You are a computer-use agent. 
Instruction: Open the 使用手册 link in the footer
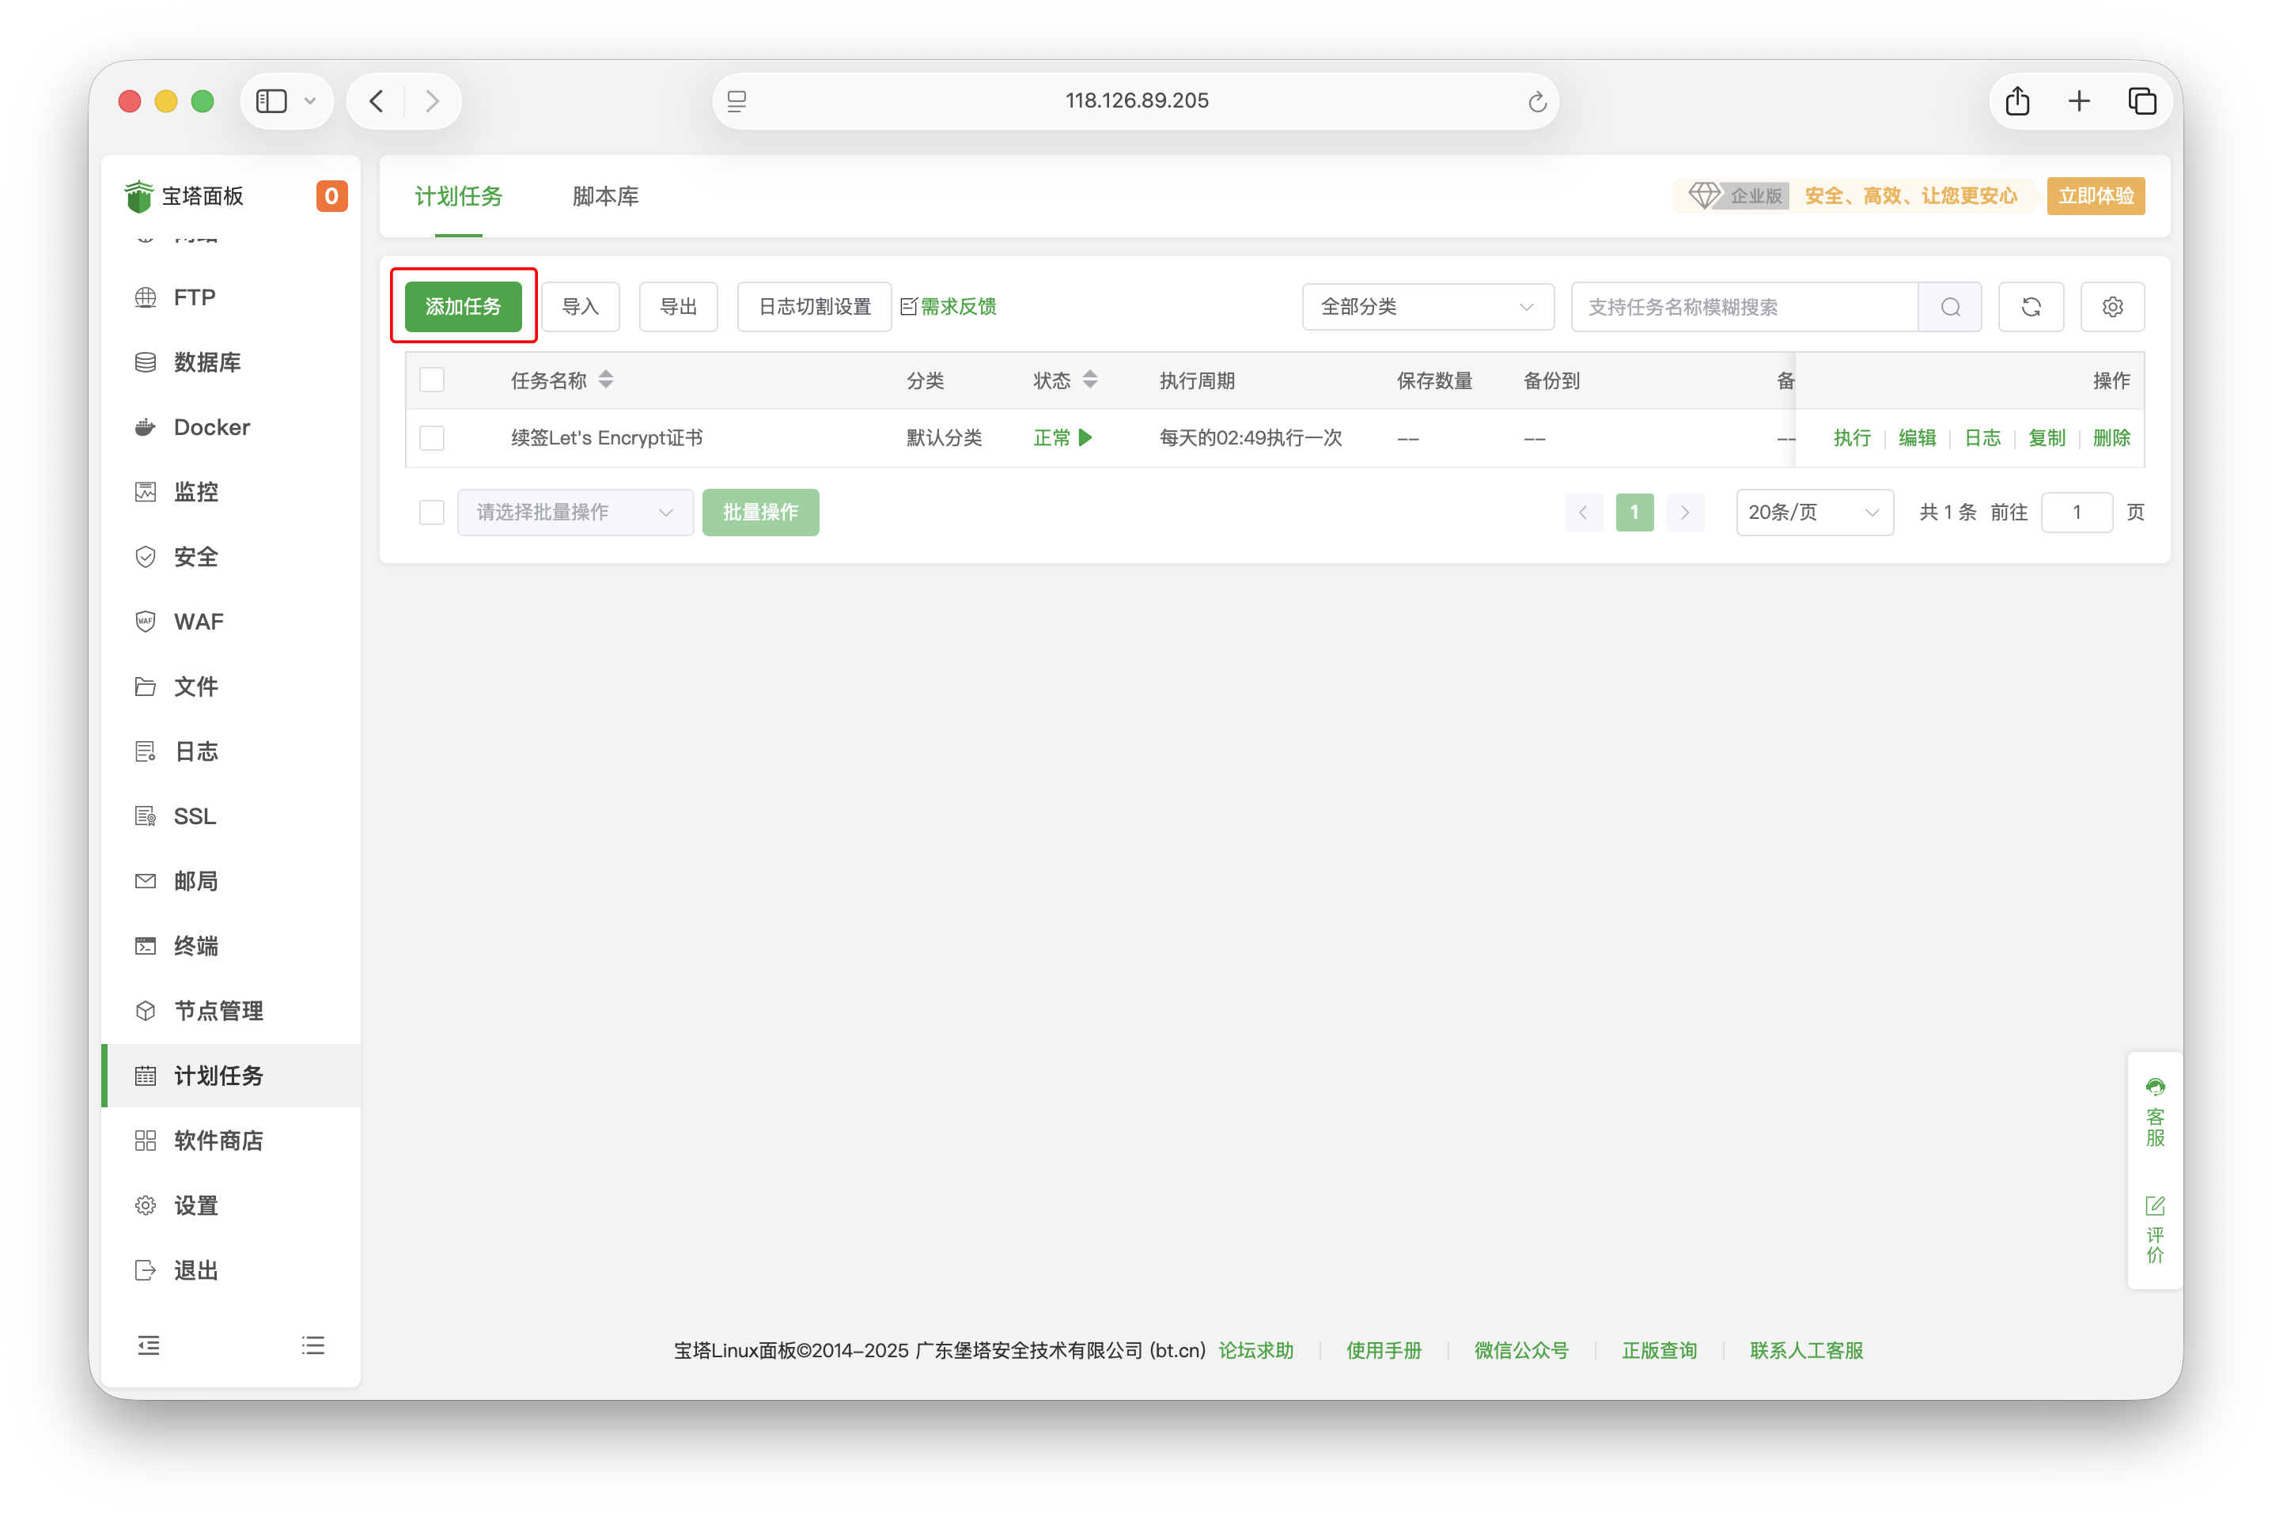pyautogui.click(x=1384, y=1351)
